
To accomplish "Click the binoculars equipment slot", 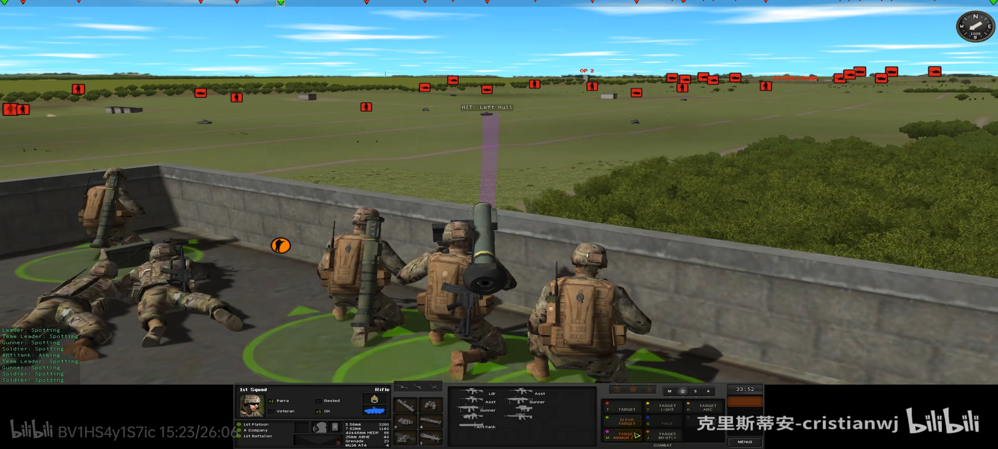I will (430, 404).
